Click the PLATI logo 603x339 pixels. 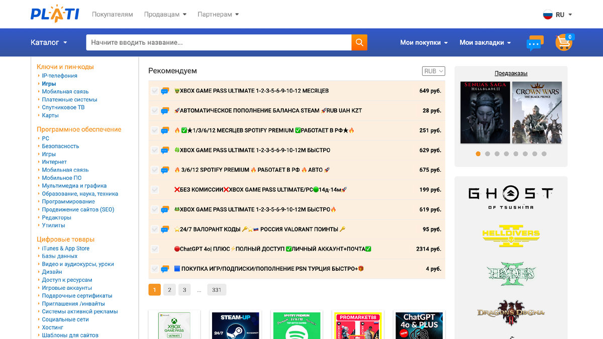coord(54,14)
